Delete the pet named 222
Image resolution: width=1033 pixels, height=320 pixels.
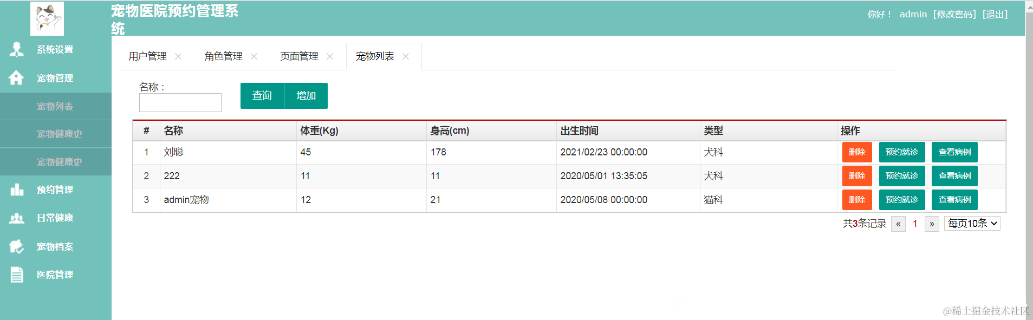pyautogui.click(x=857, y=176)
